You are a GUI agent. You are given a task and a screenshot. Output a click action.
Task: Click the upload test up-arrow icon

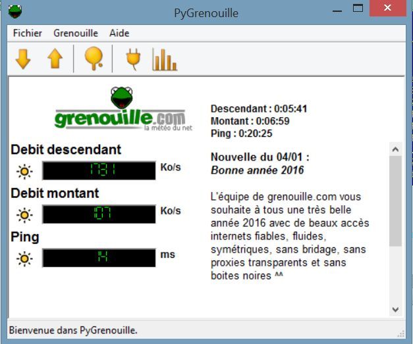(55, 59)
